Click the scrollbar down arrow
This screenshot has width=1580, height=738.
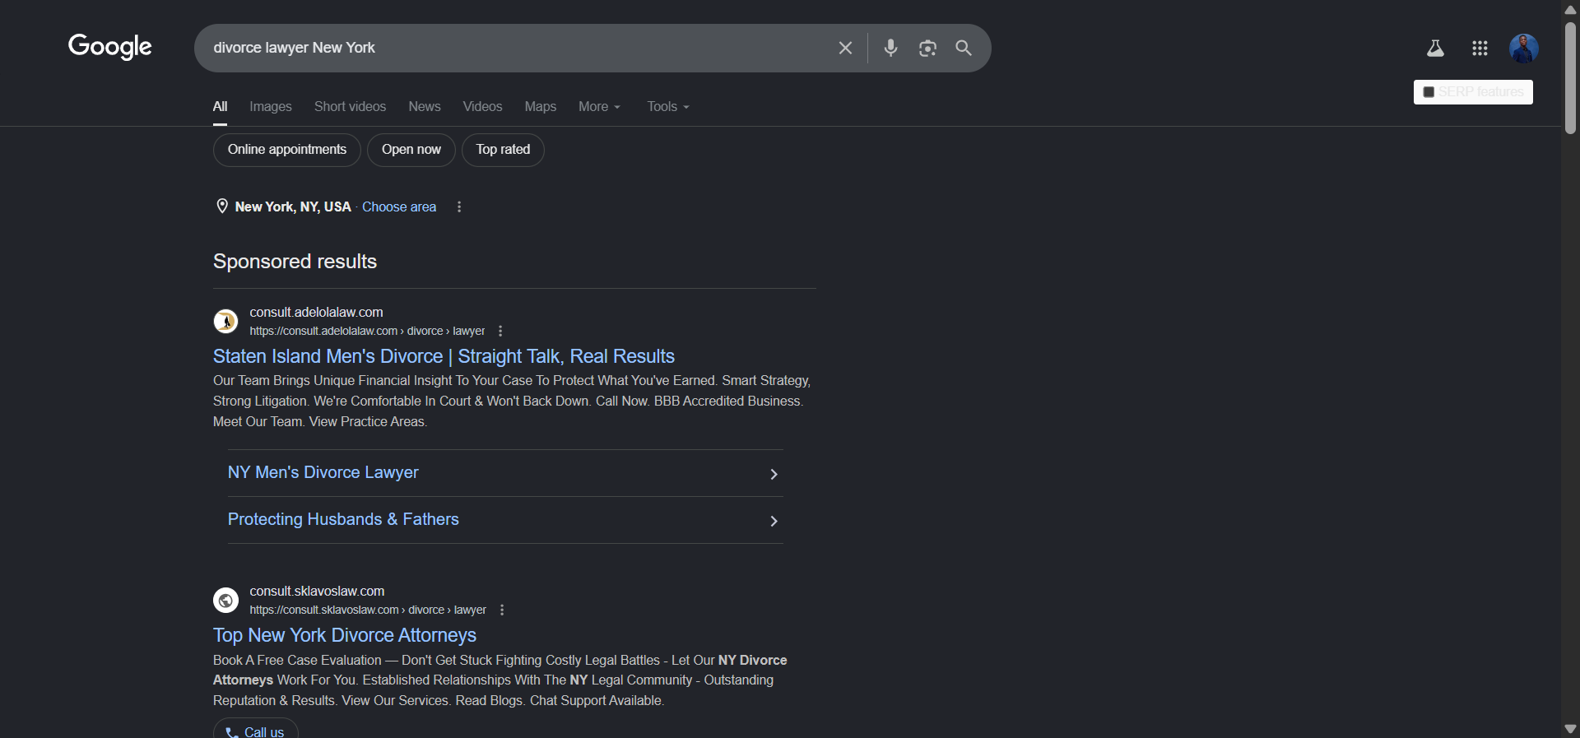tap(1570, 729)
